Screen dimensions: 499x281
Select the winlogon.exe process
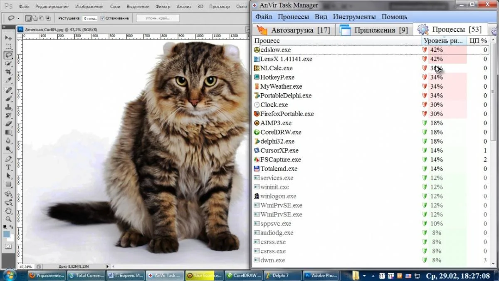371,196
